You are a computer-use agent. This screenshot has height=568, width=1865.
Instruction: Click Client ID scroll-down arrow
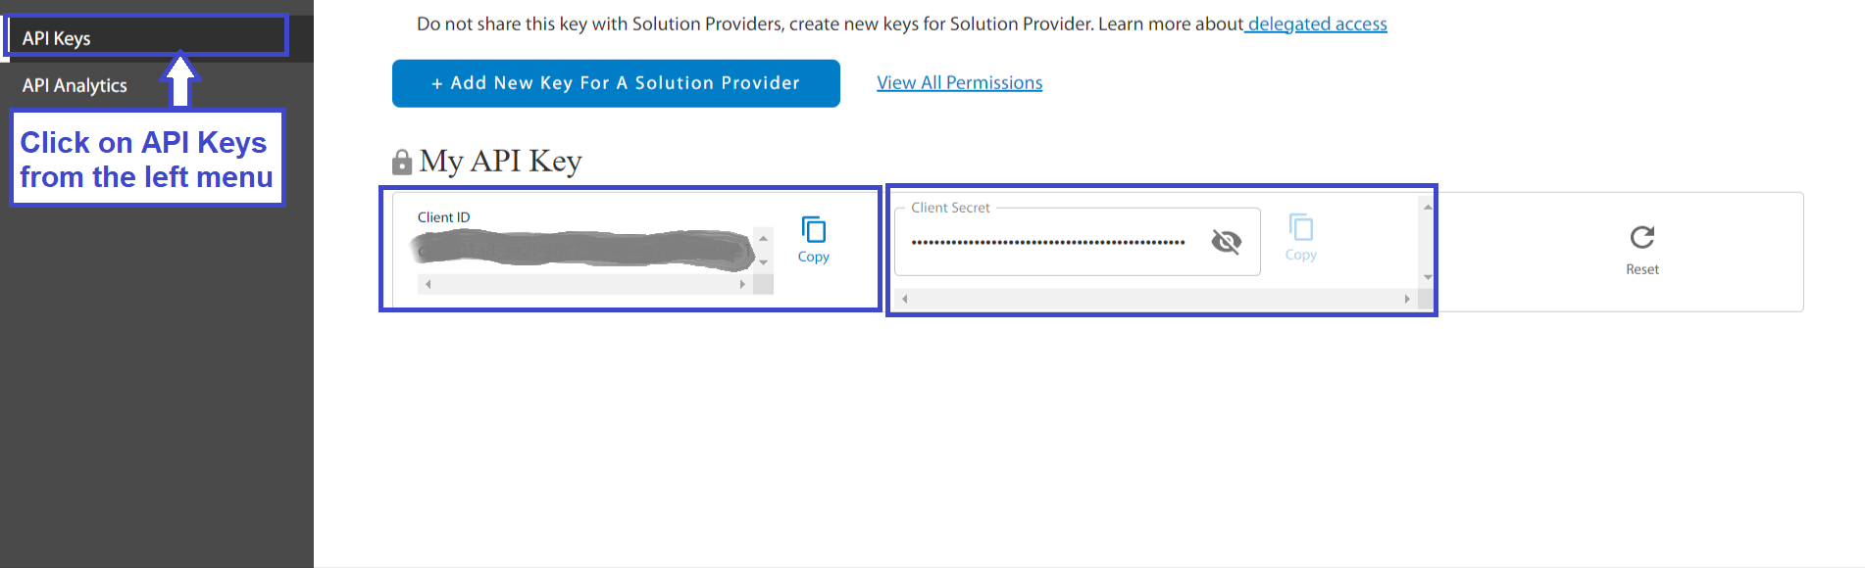pos(763,262)
